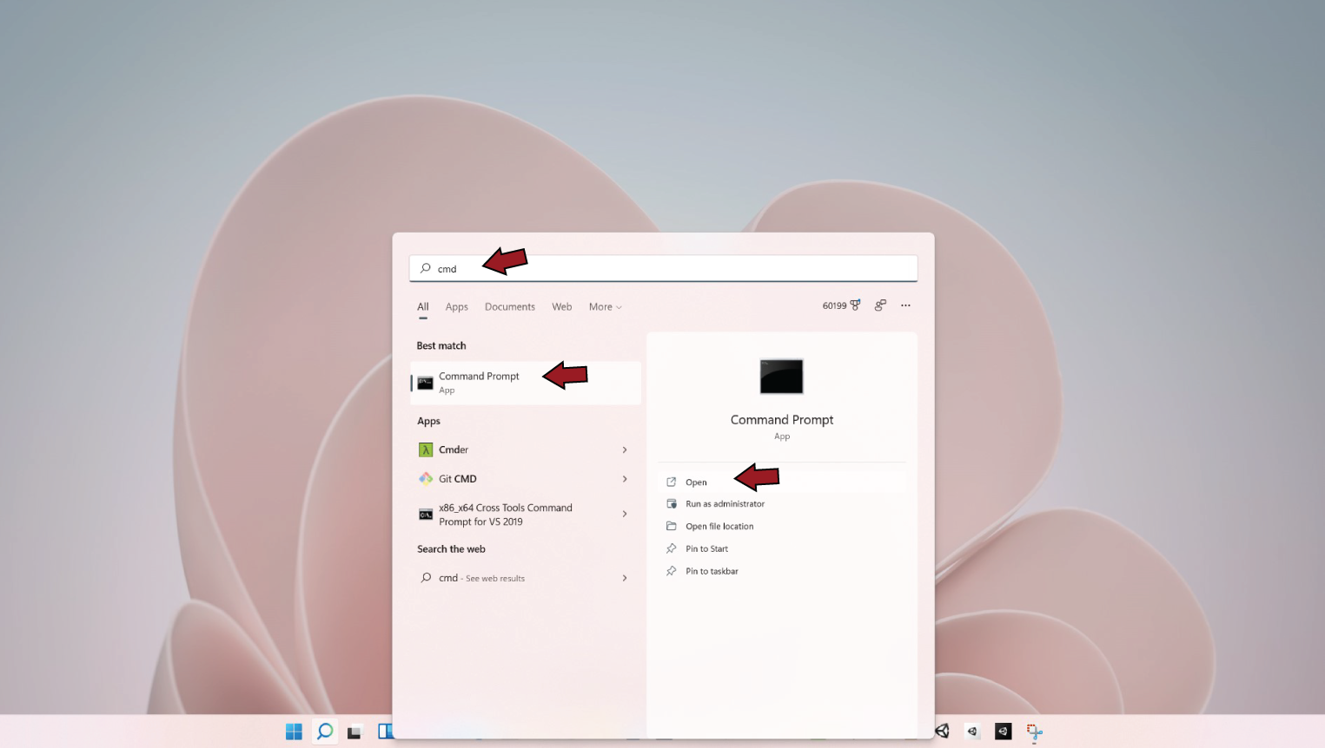Screen dimensions: 1325x748
Task: Open the Snipping Tool icon on taskbar
Action: pos(1034,732)
